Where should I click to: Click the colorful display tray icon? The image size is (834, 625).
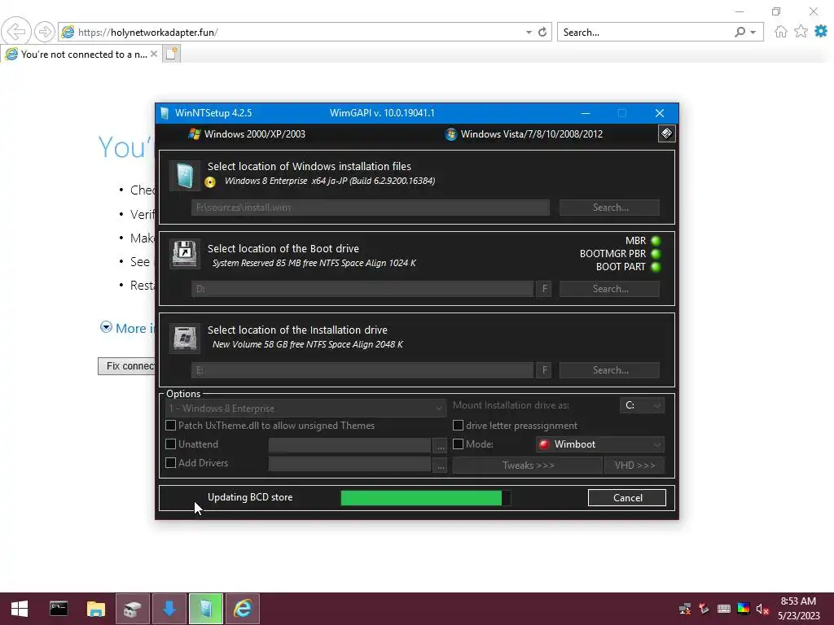pos(744,609)
